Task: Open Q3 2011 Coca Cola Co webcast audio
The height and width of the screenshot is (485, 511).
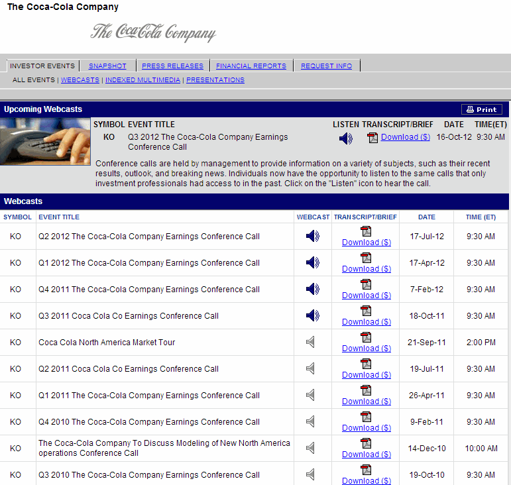Action: pos(313,315)
